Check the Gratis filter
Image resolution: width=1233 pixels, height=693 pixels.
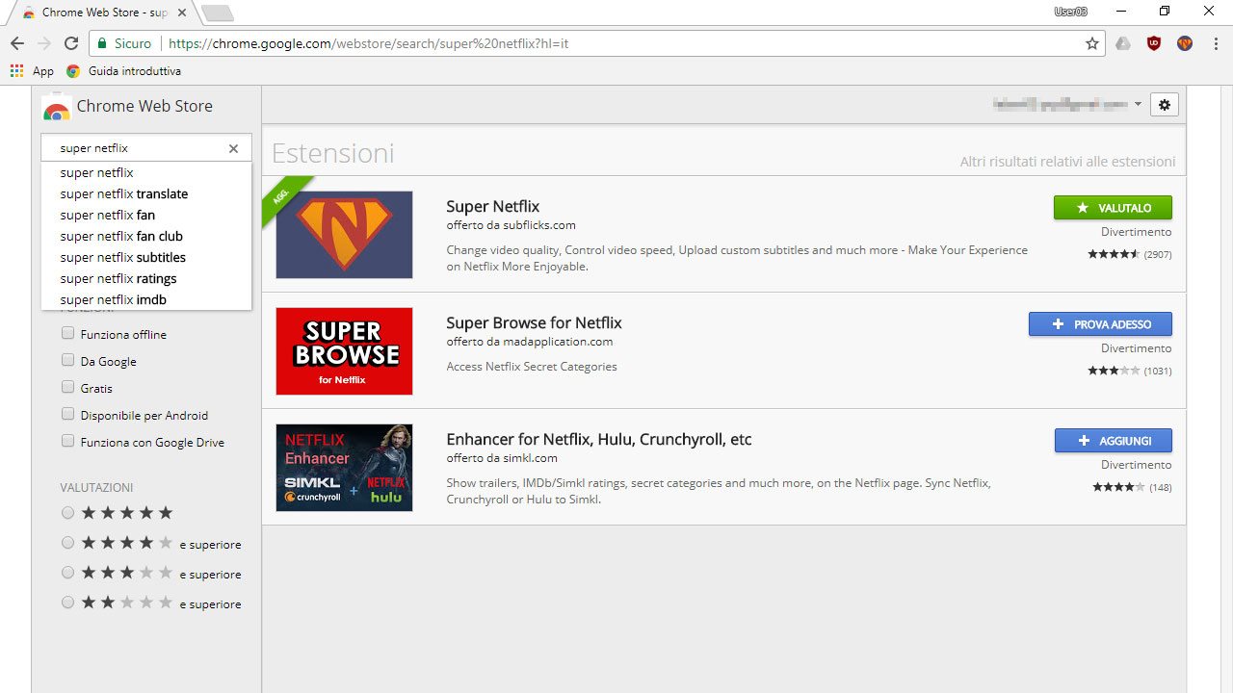tap(67, 387)
